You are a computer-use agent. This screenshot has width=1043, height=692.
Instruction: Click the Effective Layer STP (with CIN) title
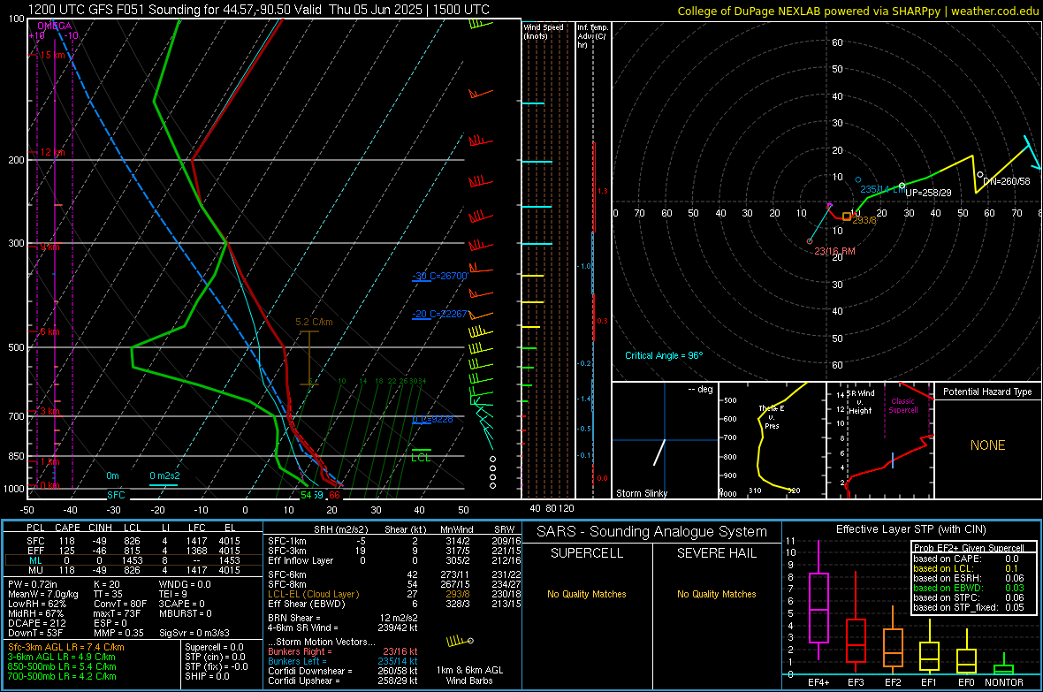(910, 529)
